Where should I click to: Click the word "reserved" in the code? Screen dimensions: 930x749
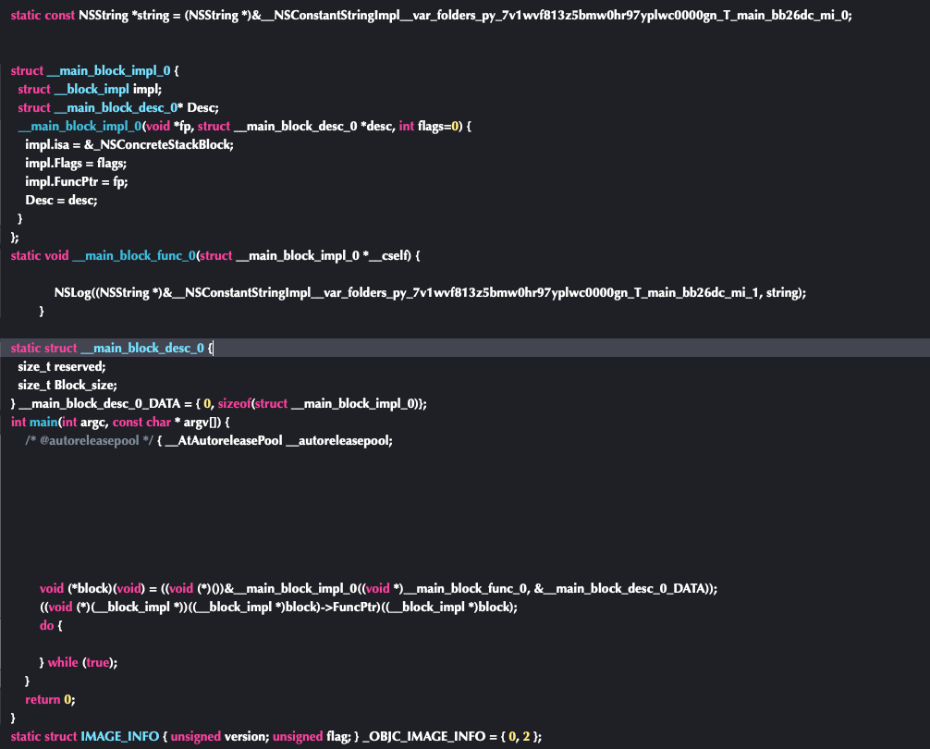78,366
